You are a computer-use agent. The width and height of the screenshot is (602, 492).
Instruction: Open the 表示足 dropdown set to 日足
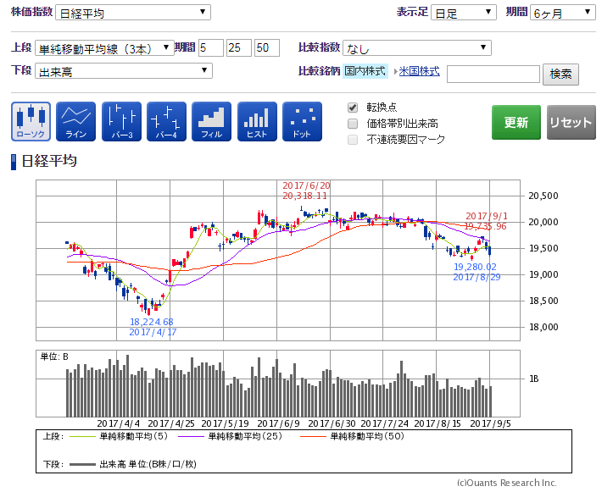(x=463, y=12)
